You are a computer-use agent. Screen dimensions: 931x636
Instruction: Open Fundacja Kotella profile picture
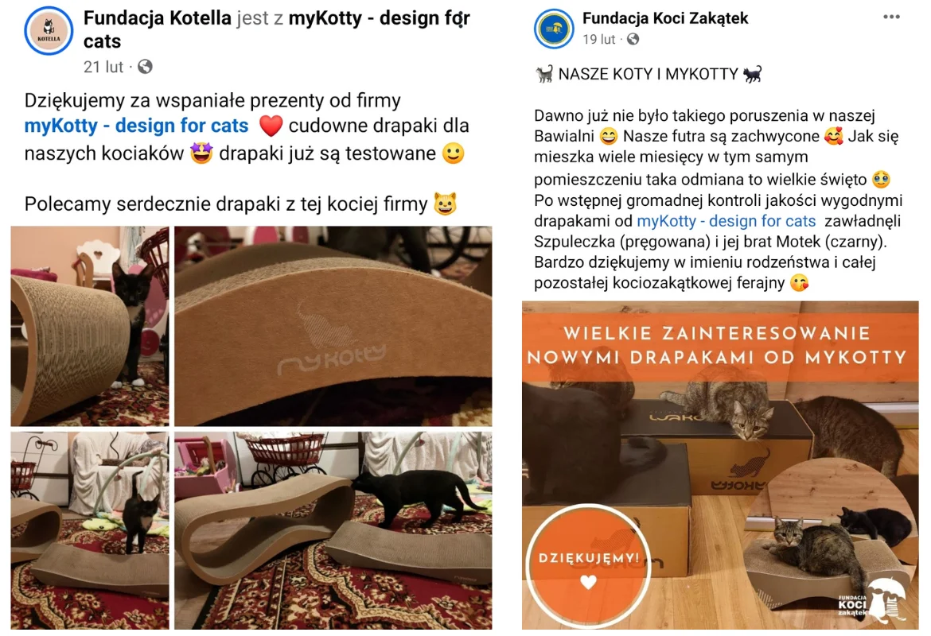[49, 30]
